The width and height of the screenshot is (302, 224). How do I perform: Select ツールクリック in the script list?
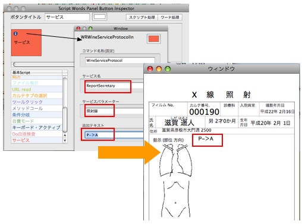pyautogui.click(x=37, y=102)
